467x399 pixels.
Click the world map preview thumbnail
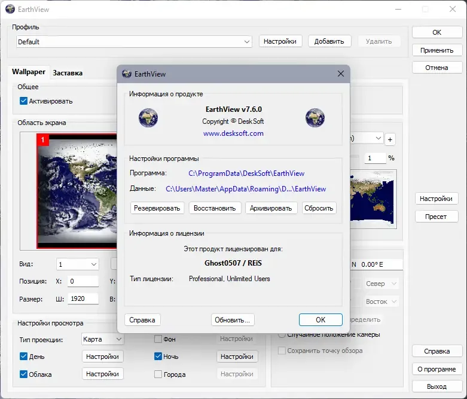coord(374,199)
